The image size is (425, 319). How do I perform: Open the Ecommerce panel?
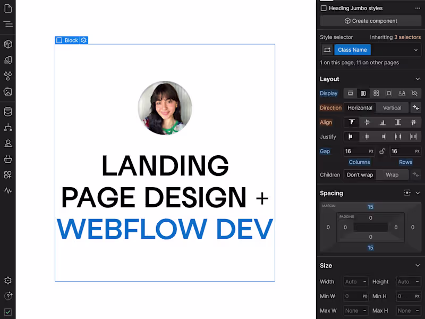tap(7, 158)
